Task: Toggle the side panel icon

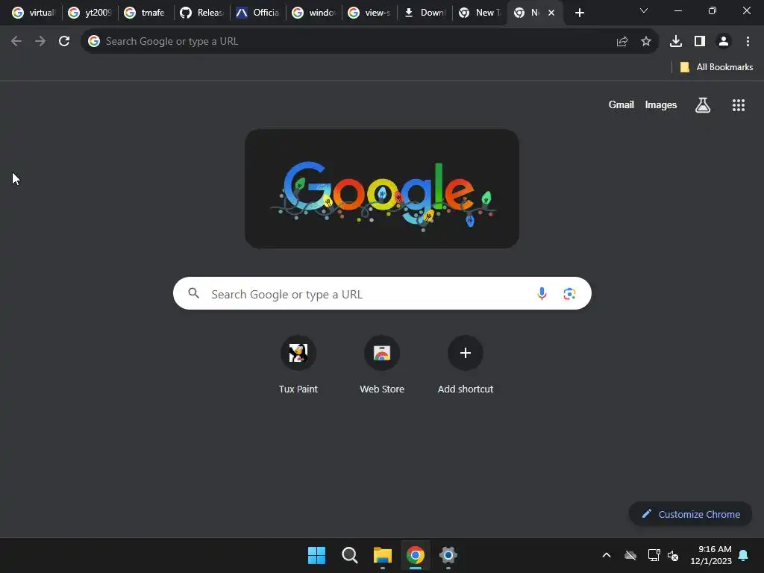Action: click(700, 42)
